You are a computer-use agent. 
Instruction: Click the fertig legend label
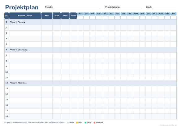pyautogui.click(x=89, y=122)
